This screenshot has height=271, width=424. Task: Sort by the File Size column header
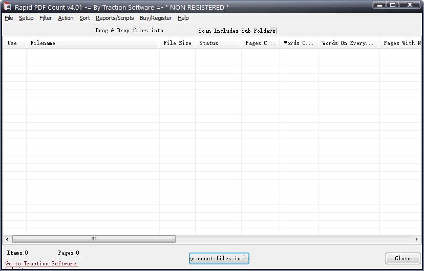(177, 43)
